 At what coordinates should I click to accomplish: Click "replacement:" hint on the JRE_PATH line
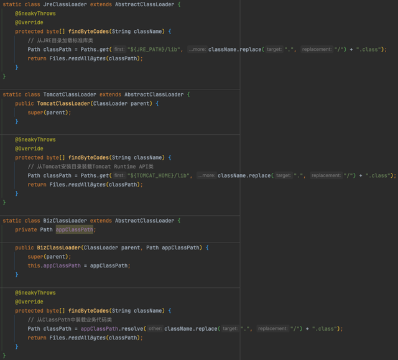pos(317,49)
